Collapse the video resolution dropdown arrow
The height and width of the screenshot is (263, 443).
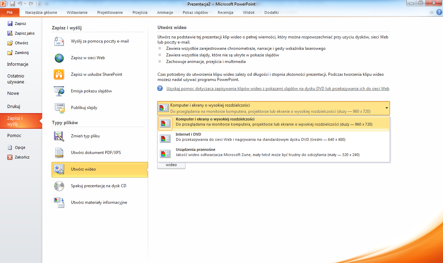click(x=386, y=108)
